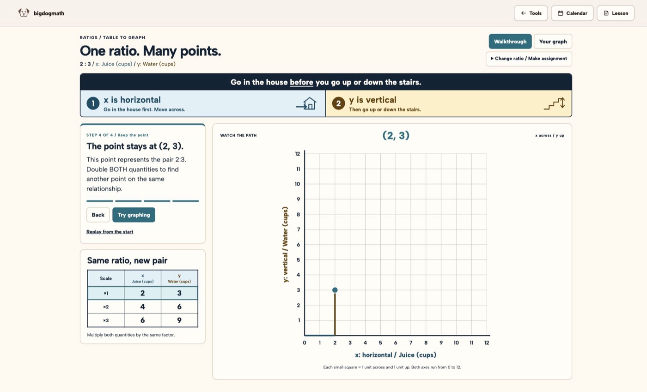Screen dimensions: 647x392
Task: Click the vertical brown path line on graph
Action: click(335, 314)
